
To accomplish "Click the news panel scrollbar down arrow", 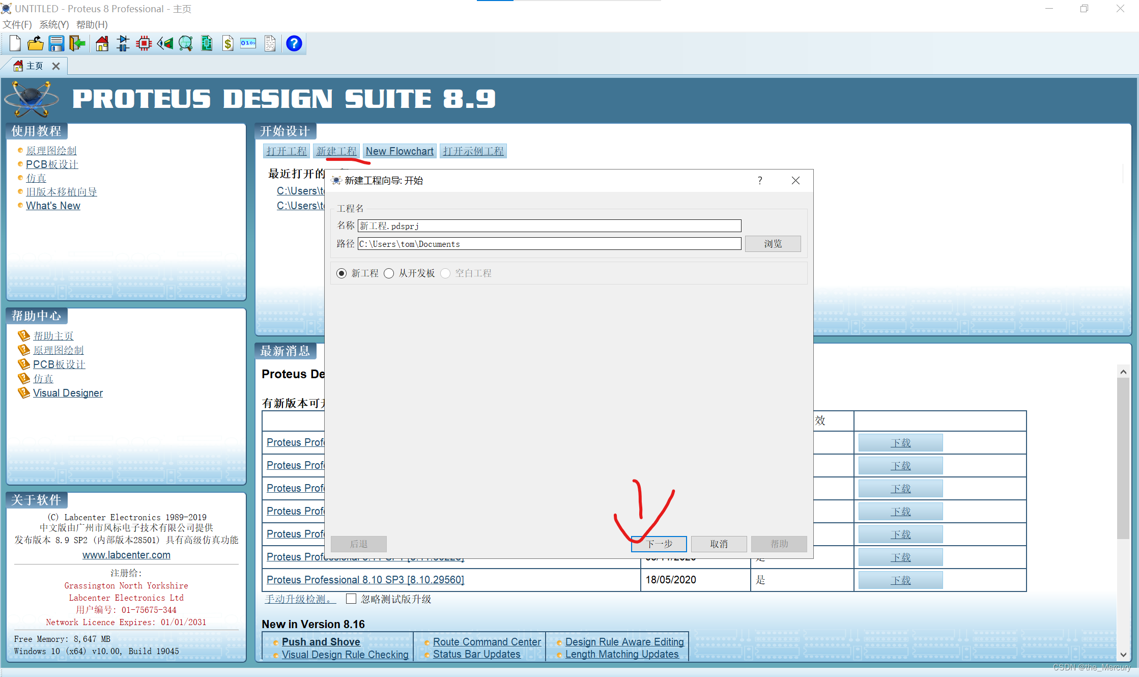I will (x=1123, y=655).
